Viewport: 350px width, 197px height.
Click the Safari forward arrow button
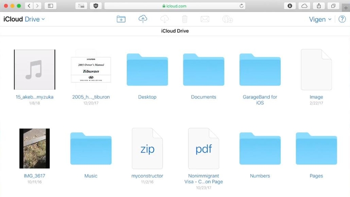37,6
